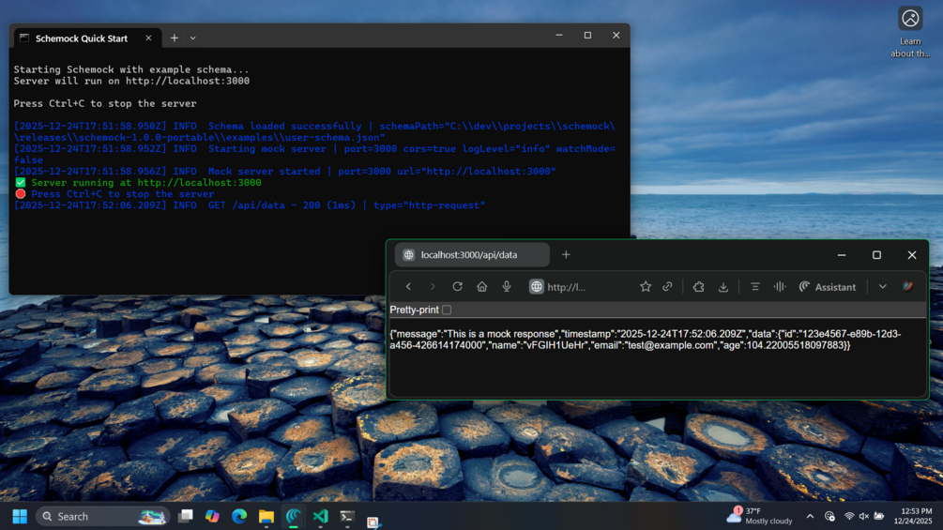Click the emoji face tray icon
Viewport: 943px width, 530px height.
[830, 516]
